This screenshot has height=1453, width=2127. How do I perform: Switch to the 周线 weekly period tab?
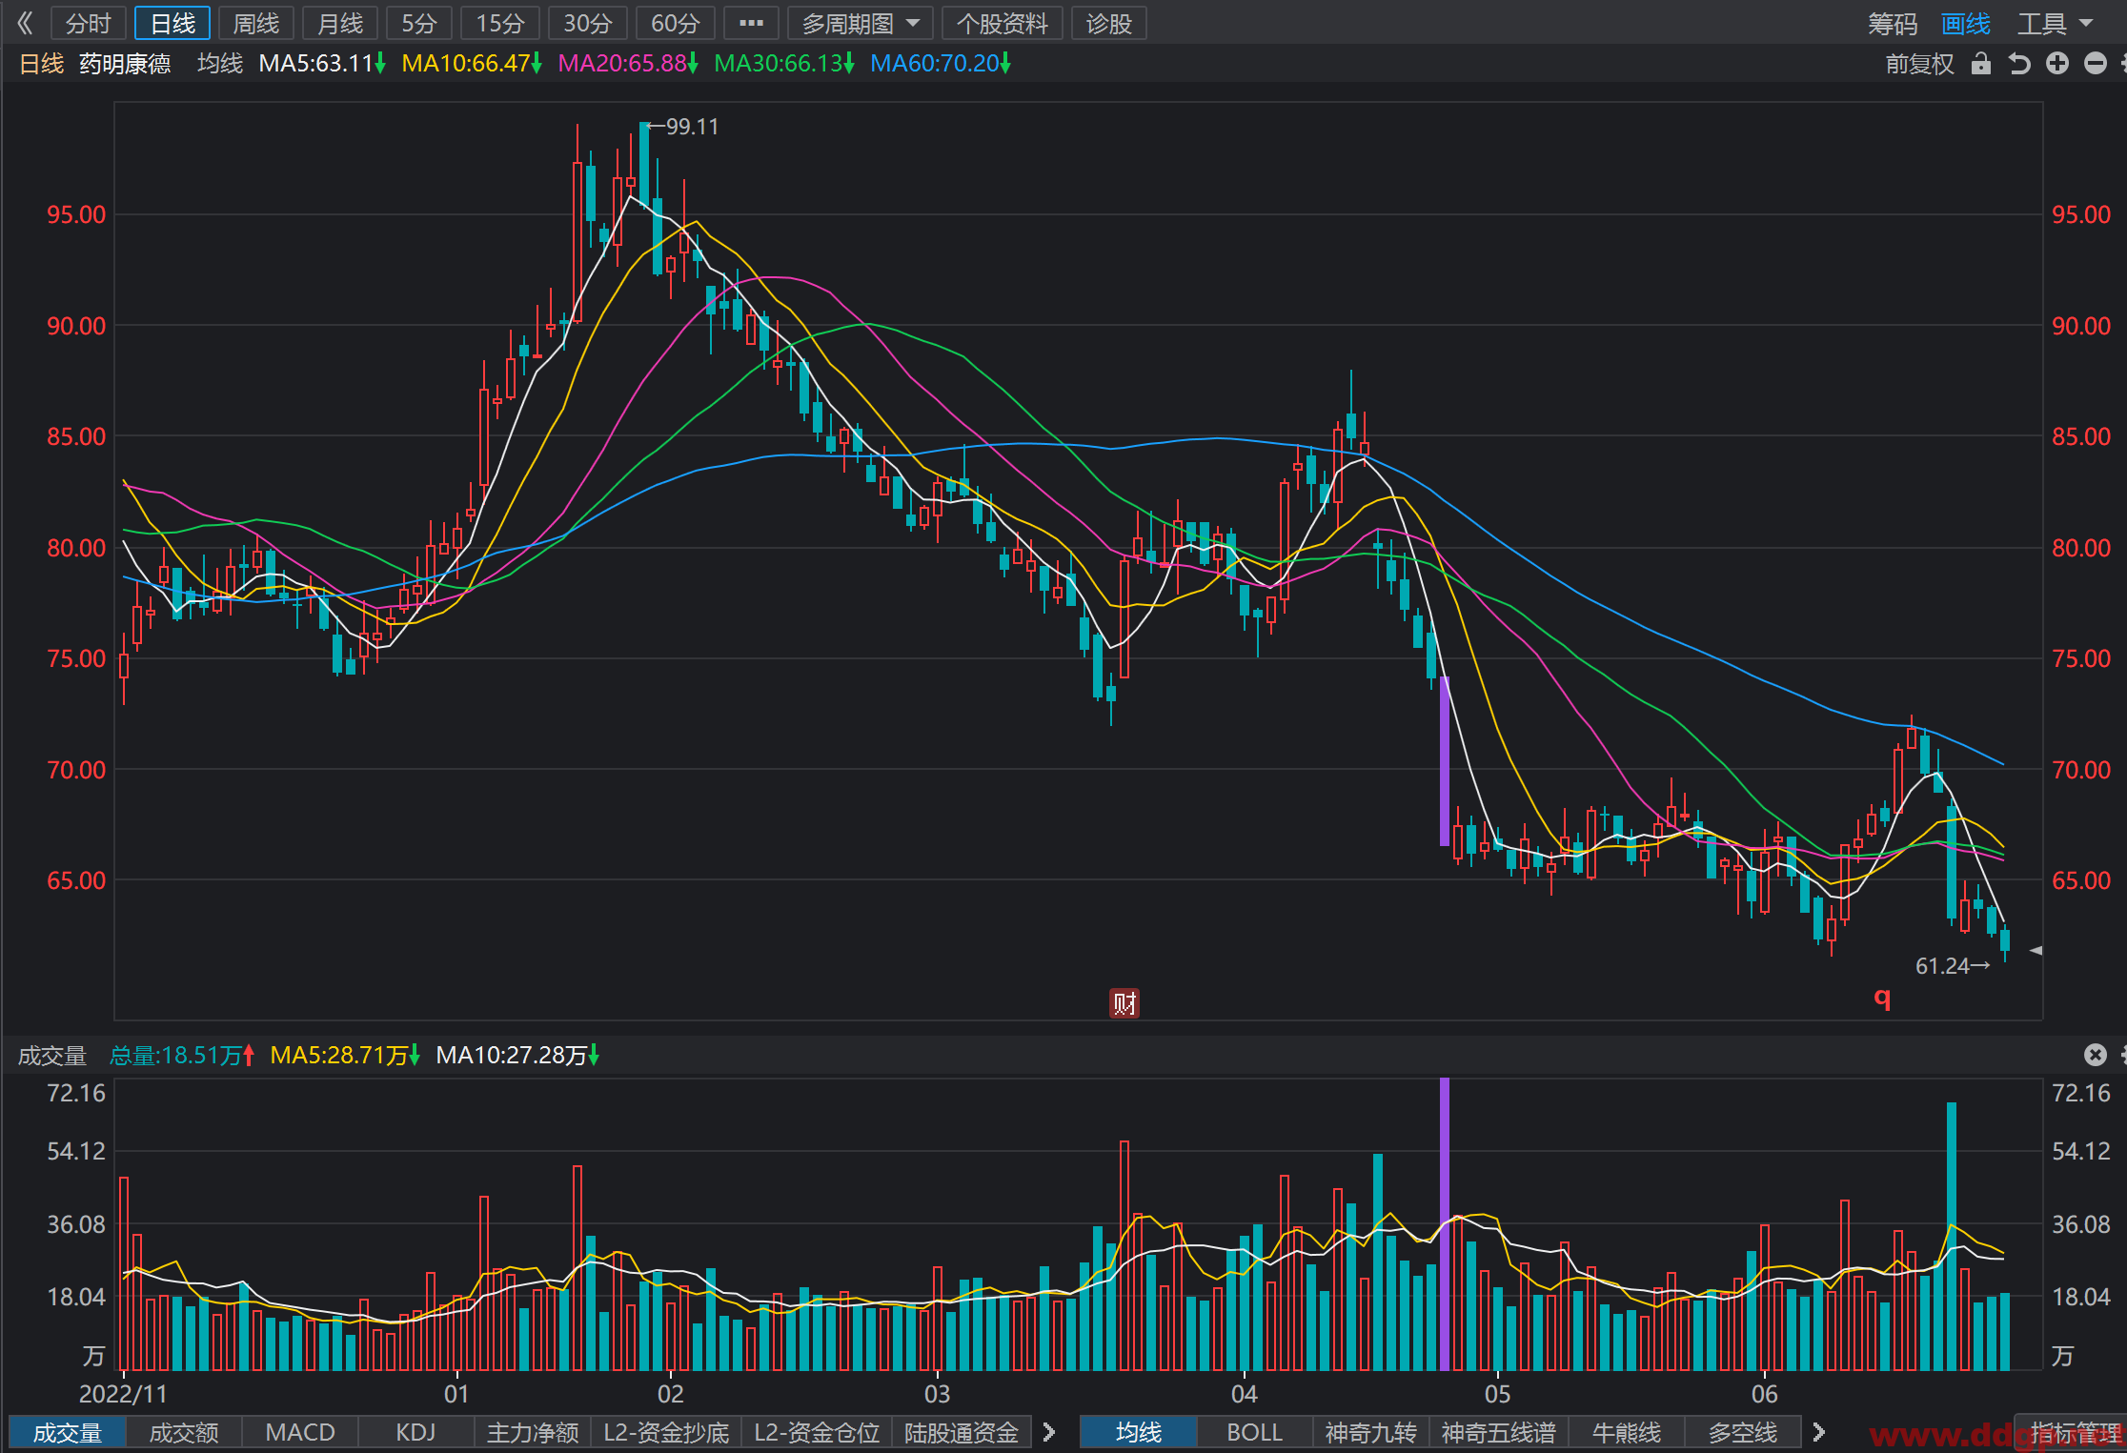(x=256, y=23)
